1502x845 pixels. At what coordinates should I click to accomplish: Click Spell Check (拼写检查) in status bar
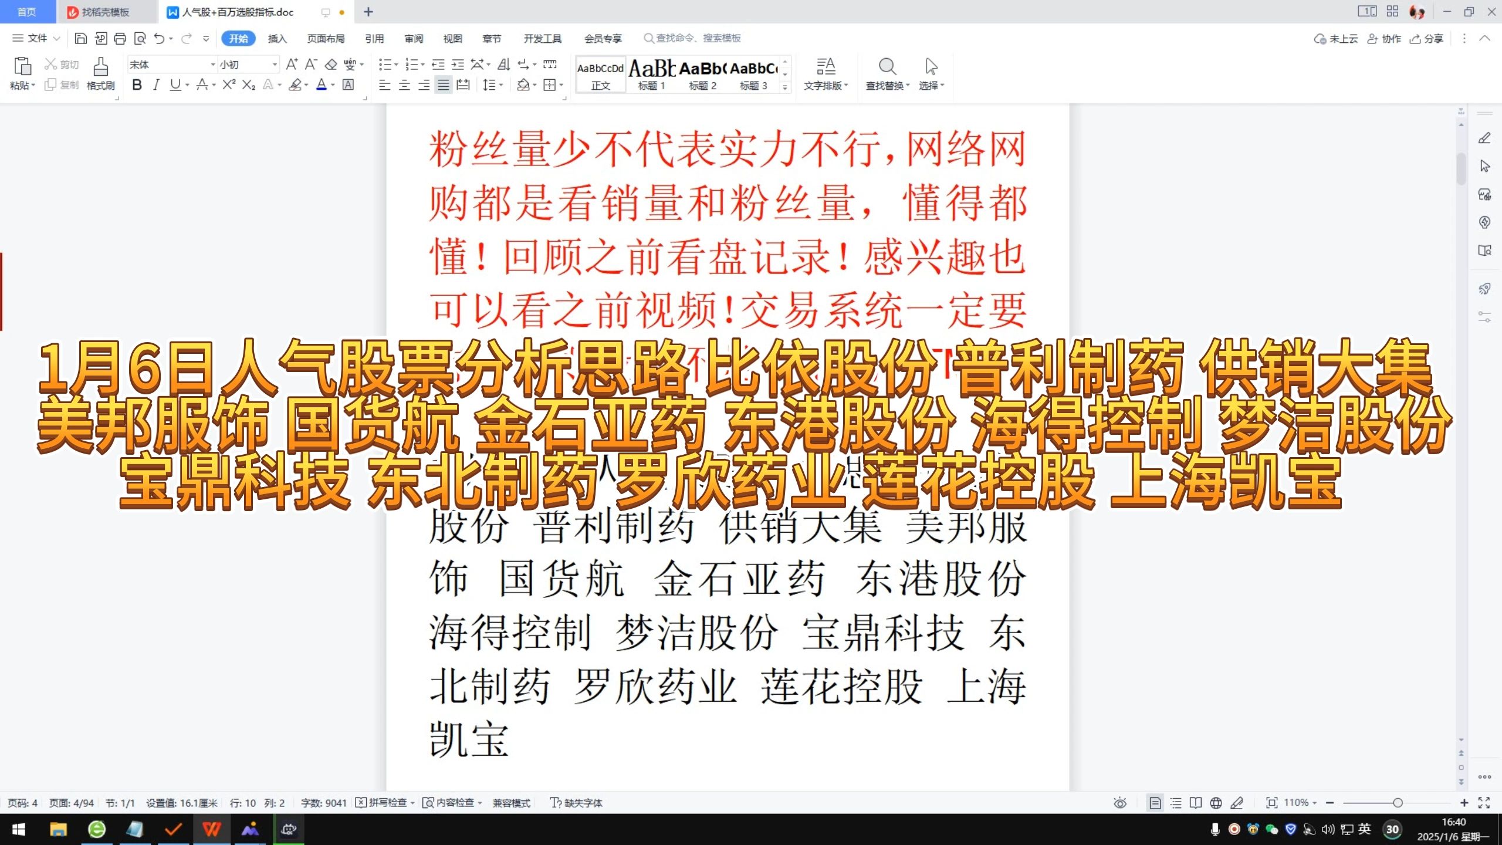tap(385, 803)
